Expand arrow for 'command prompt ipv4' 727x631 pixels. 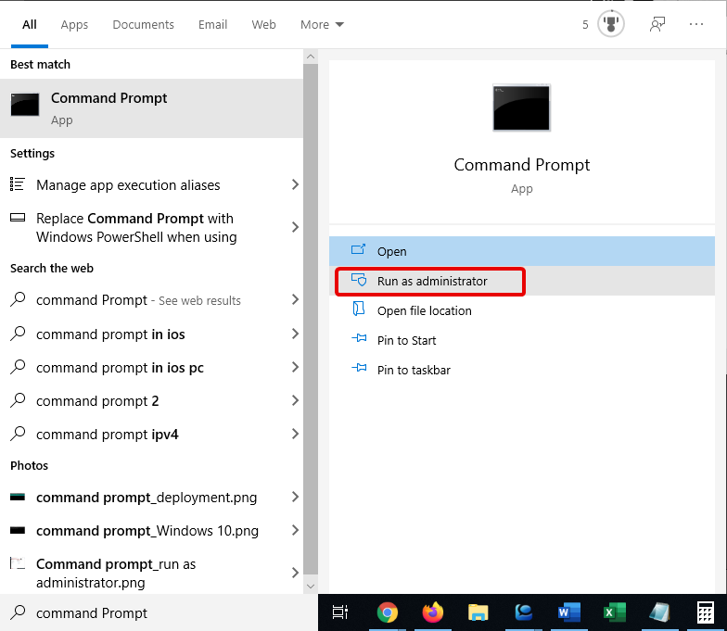point(295,434)
